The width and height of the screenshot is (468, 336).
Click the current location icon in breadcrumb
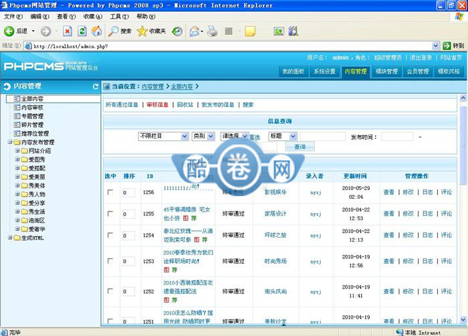[106, 87]
